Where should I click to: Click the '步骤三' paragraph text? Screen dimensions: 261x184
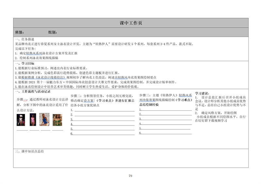[x=166, y=100]
